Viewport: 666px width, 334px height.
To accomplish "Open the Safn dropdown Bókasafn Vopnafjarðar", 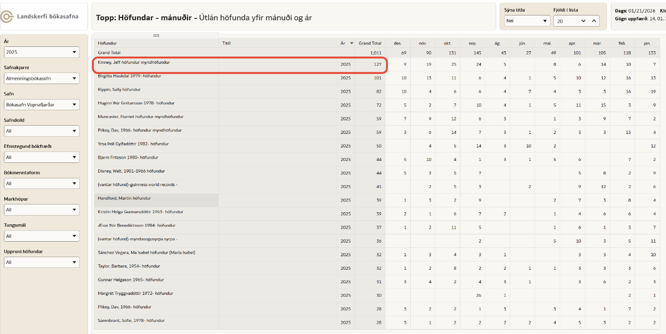I will click(42, 104).
